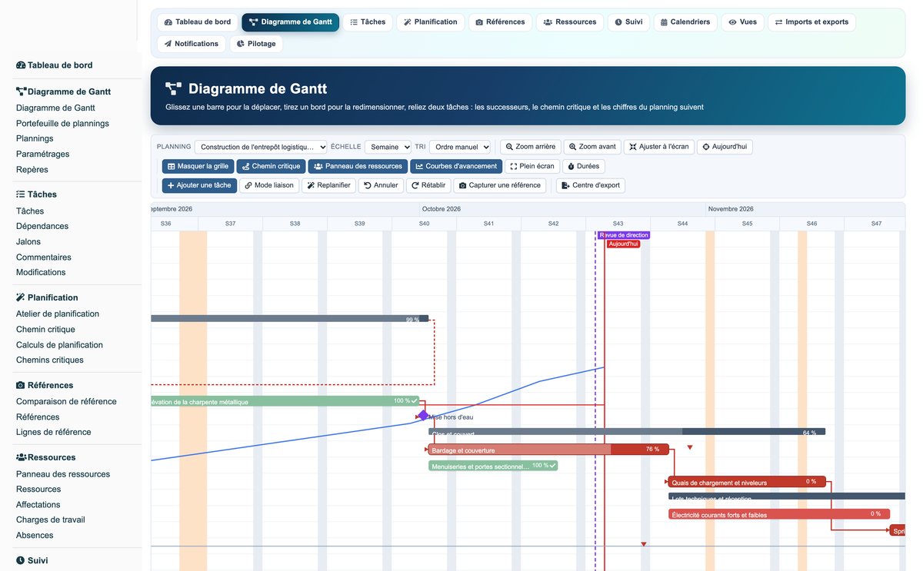Select the Bardage et couverture bar
The width and height of the screenshot is (923, 571).
tap(549, 450)
